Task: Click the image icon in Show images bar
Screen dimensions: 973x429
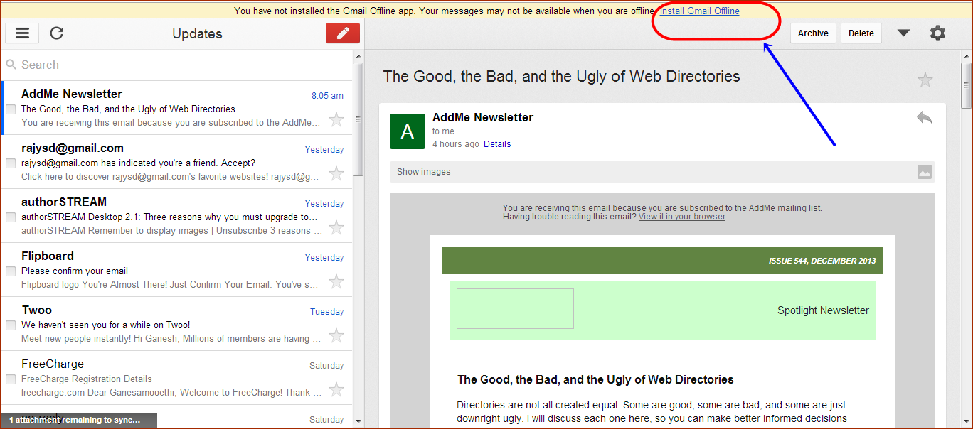Action: [924, 171]
